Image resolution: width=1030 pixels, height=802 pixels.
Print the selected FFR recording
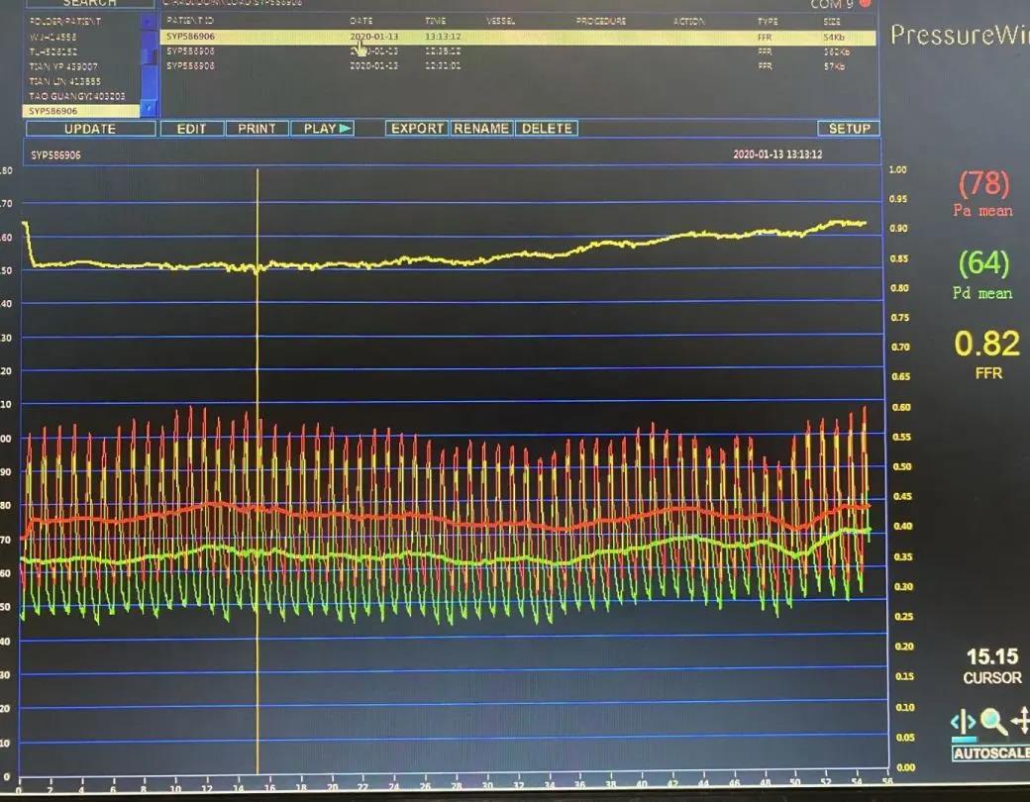257,129
